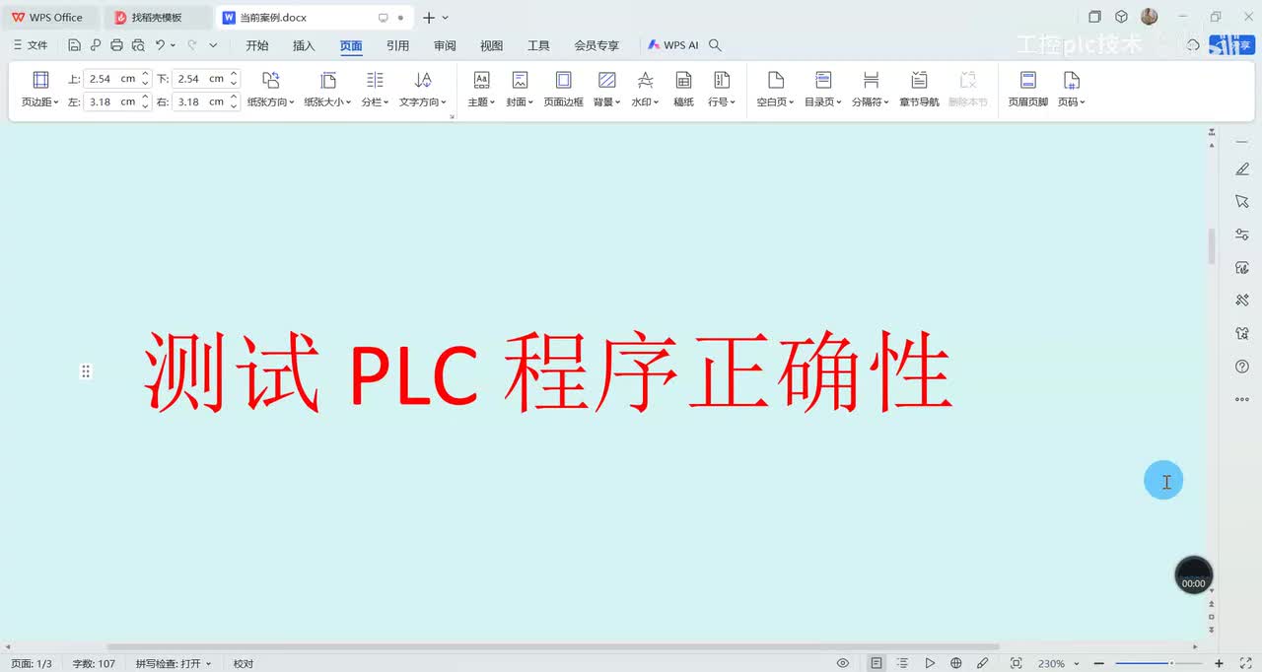
Task: Click the selection arrow icon in sidebar
Action: coord(1242,201)
